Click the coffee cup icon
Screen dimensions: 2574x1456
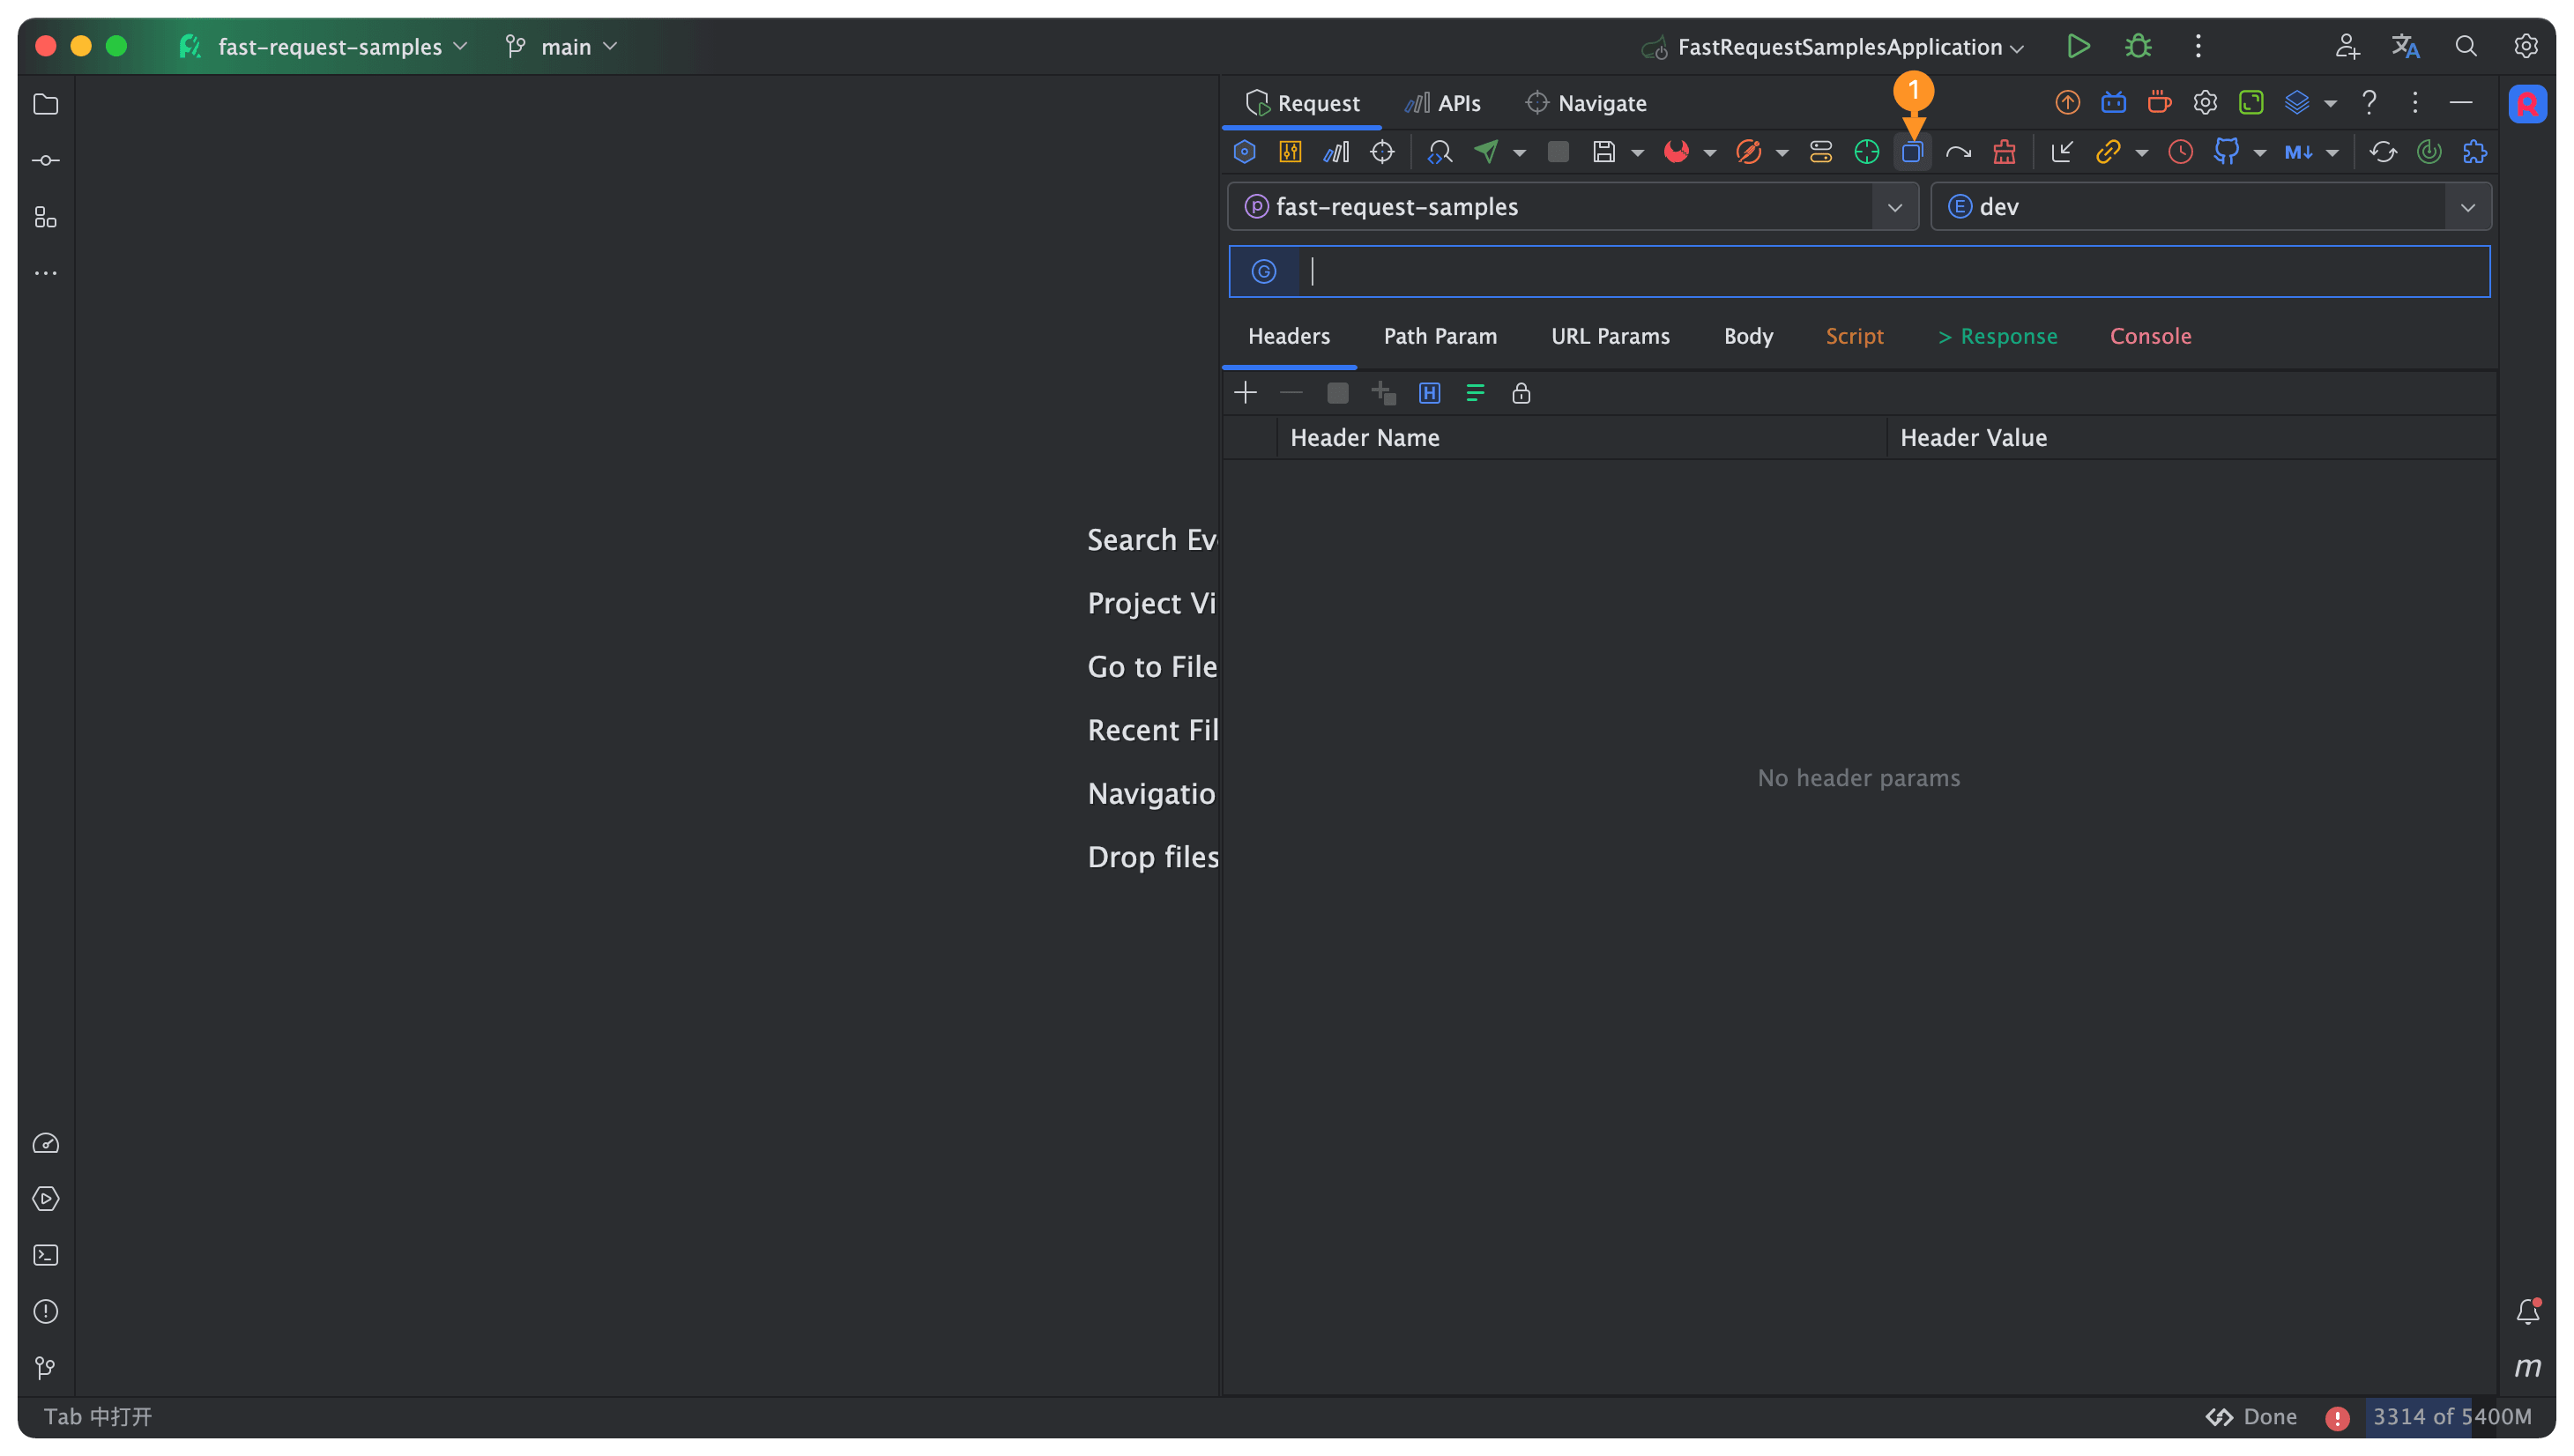click(2159, 102)
